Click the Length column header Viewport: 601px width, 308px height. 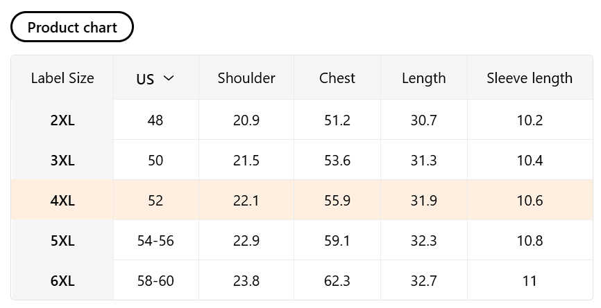(423, 78)
